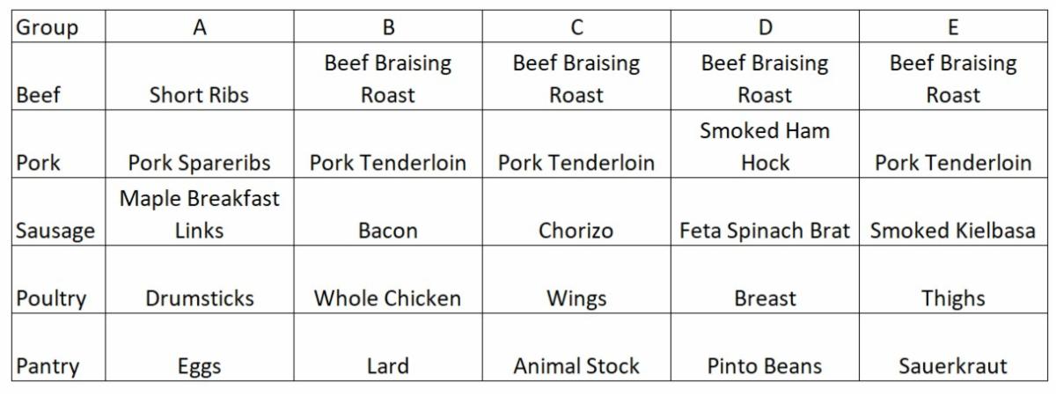Select column A header cell
The image size is (1056, 397).
(x=200, y=27)
